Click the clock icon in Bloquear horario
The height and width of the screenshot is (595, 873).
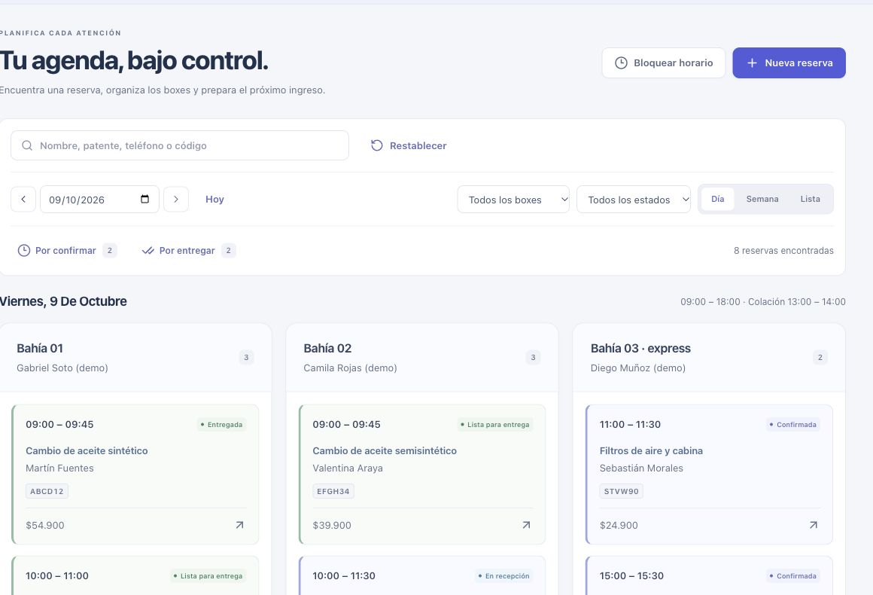pos(621,63)
